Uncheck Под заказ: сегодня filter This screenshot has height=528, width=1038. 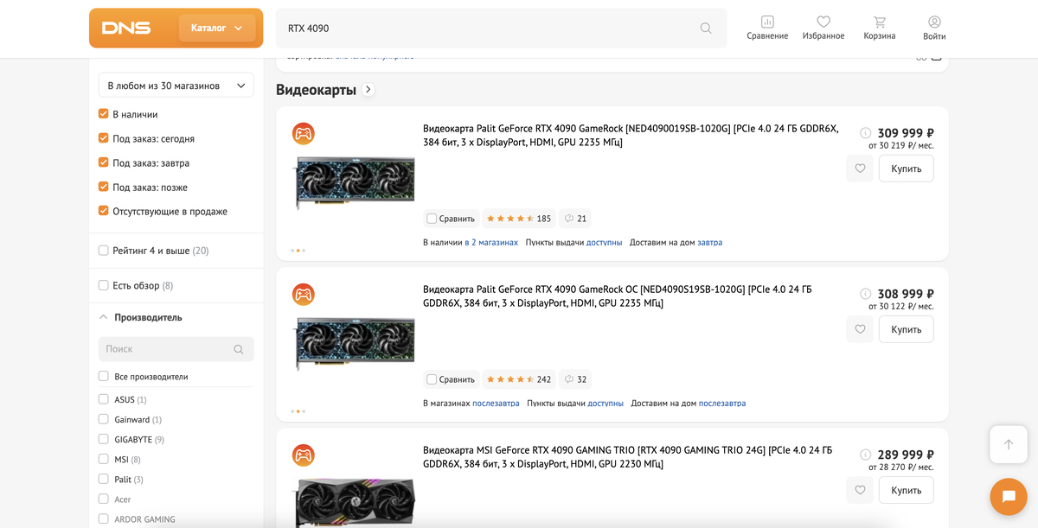104,138
